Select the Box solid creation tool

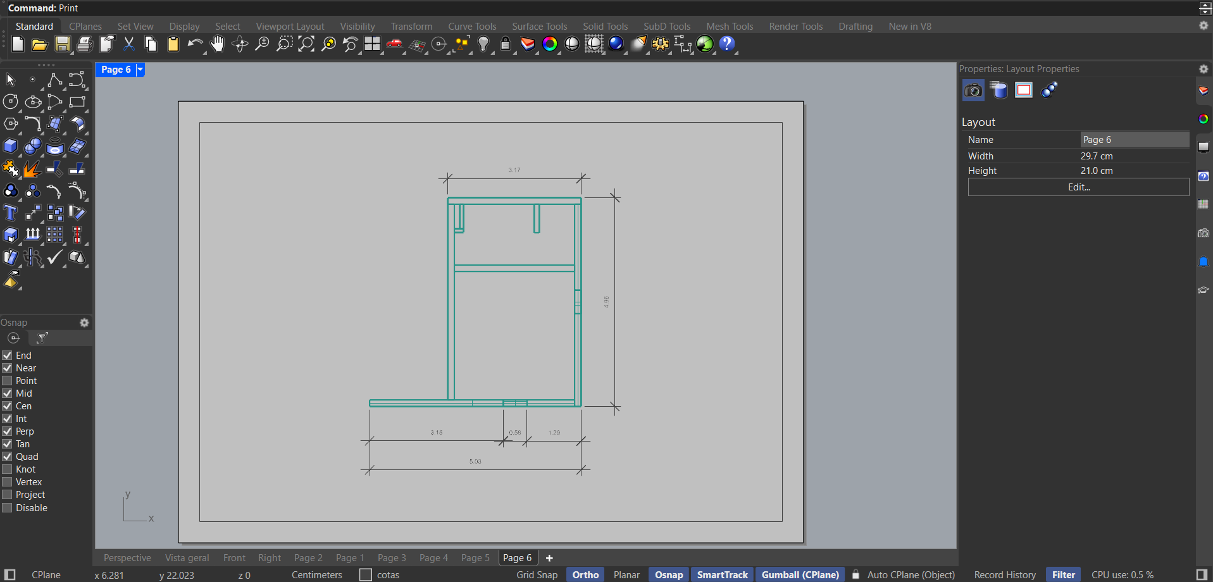pos(11,147)
